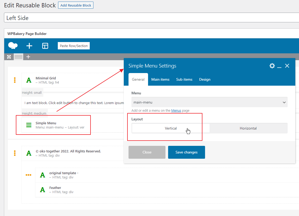The height and width of the screenshot is (216, 299).
Task: Click the row move cross-arrows icon
Action: coord(9,57)
